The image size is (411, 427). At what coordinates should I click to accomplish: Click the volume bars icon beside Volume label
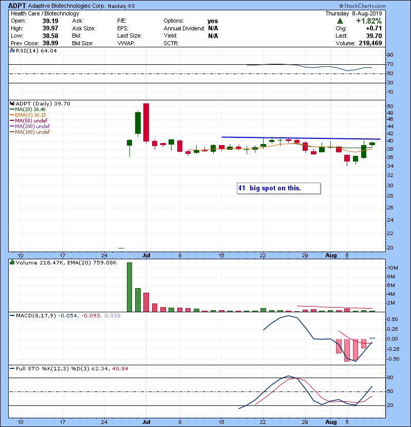point(12,262)
